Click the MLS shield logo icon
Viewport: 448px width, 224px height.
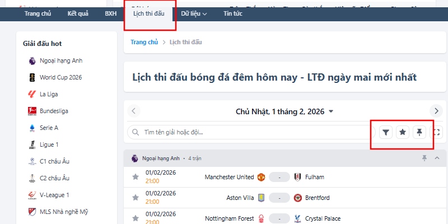pyautogui.click(x=32, y=212)
